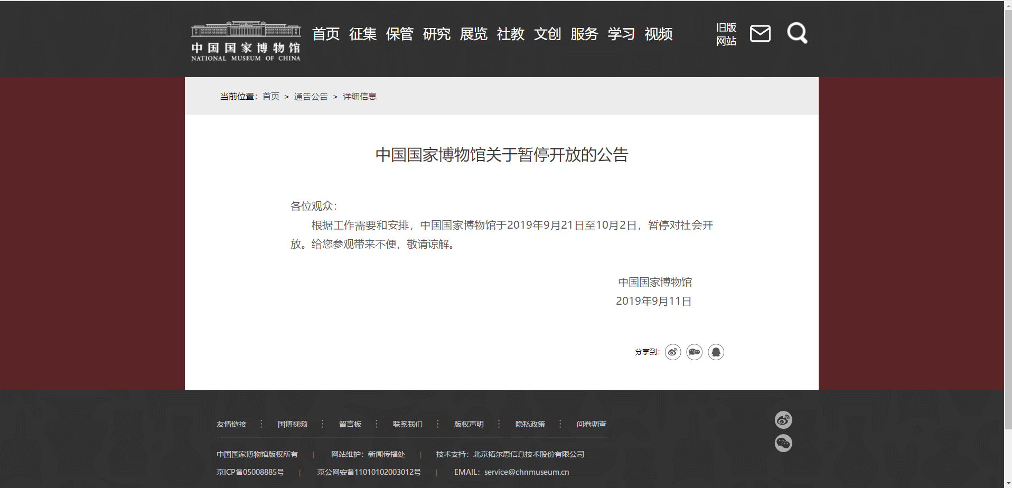Open the mail envelope icon in header

coord(760,34)
